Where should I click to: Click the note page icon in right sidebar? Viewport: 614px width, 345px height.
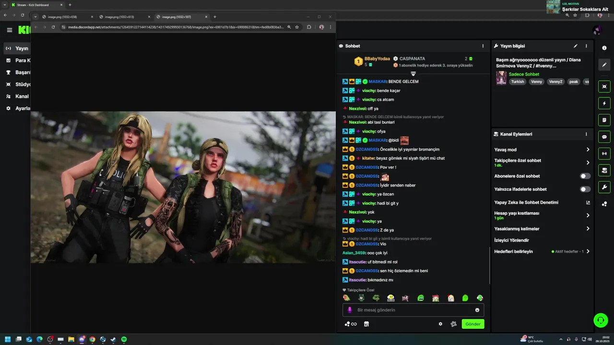604,120
